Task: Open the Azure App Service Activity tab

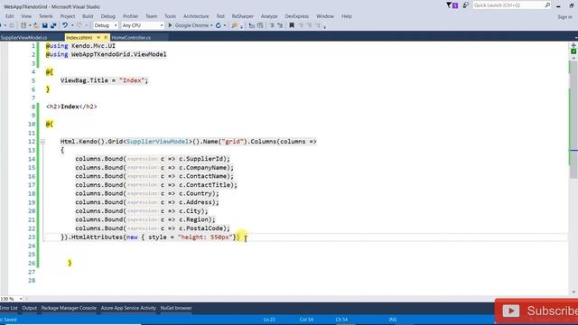Action: click(128, 308)
